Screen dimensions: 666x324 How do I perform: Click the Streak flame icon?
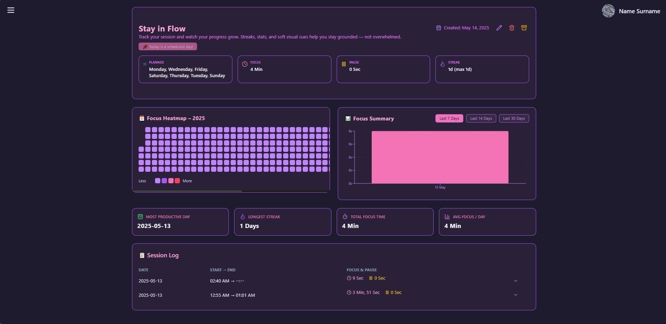442,64
